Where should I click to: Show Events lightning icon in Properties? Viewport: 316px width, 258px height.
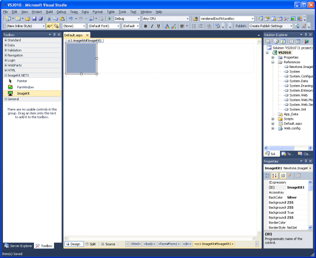pos(289,176)
